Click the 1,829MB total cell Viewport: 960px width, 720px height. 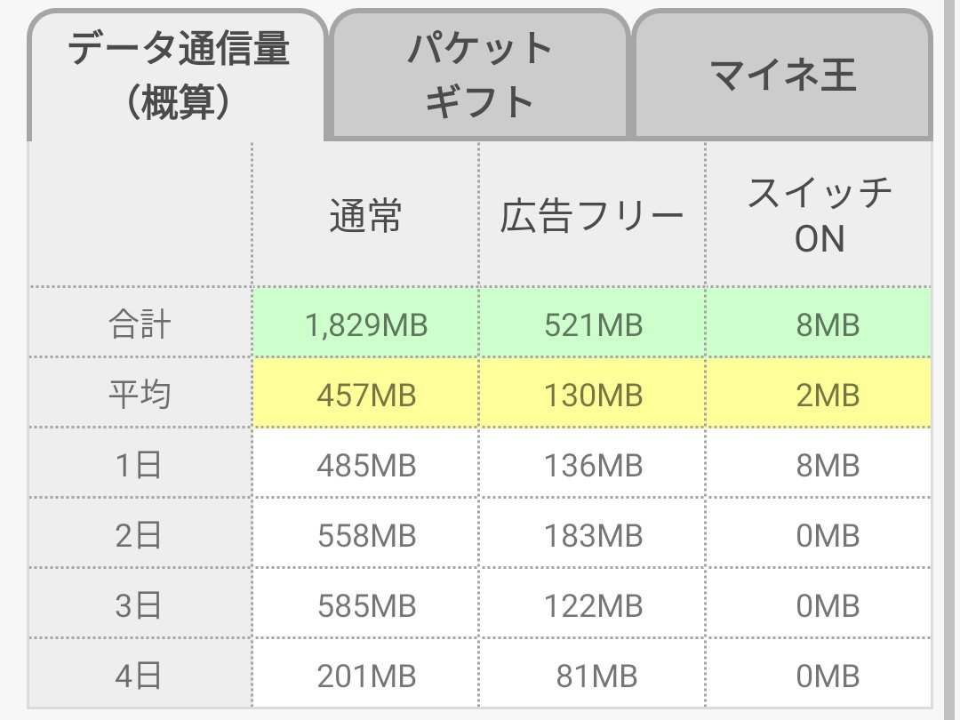(365, 323)
